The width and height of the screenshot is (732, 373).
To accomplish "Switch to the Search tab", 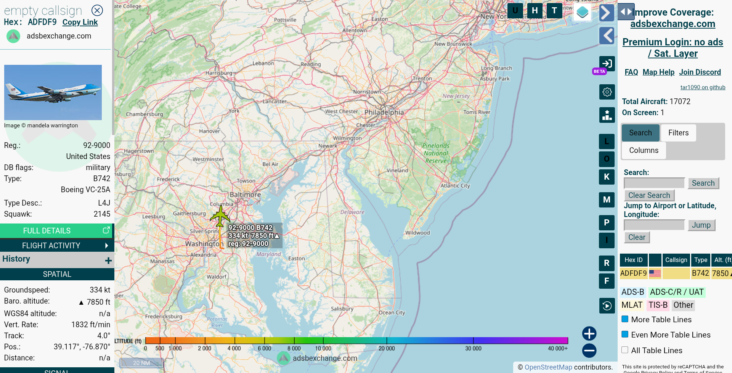I will [x=640, y=133].
